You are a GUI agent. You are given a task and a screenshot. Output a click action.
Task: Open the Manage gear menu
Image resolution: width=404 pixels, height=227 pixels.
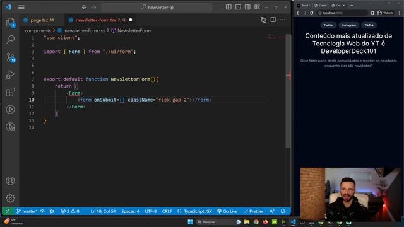10,198
